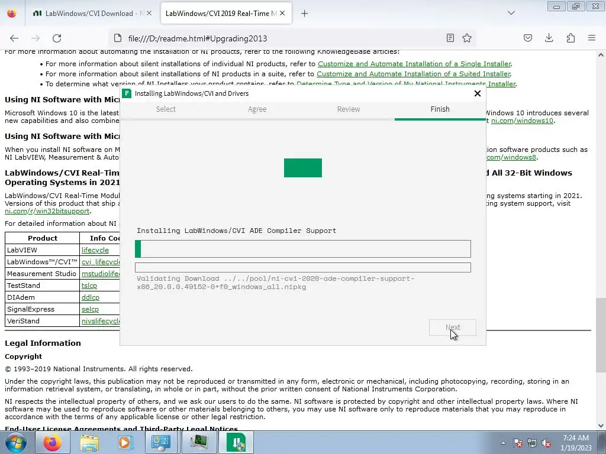Image resolution: width=606 pixels, height=454 pixels.
Task: Open Windows Media Player taskbar icon
Action: (x=125, y=442)
